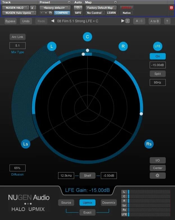Viewport: 175px width, 220px height.
Task: Click the LFE Gain: -15.00dB readout
Action: [x=87, y=190]
